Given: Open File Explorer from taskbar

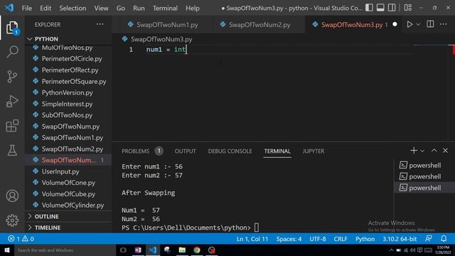Looking at the screenshot, I should tap(182, 250).
